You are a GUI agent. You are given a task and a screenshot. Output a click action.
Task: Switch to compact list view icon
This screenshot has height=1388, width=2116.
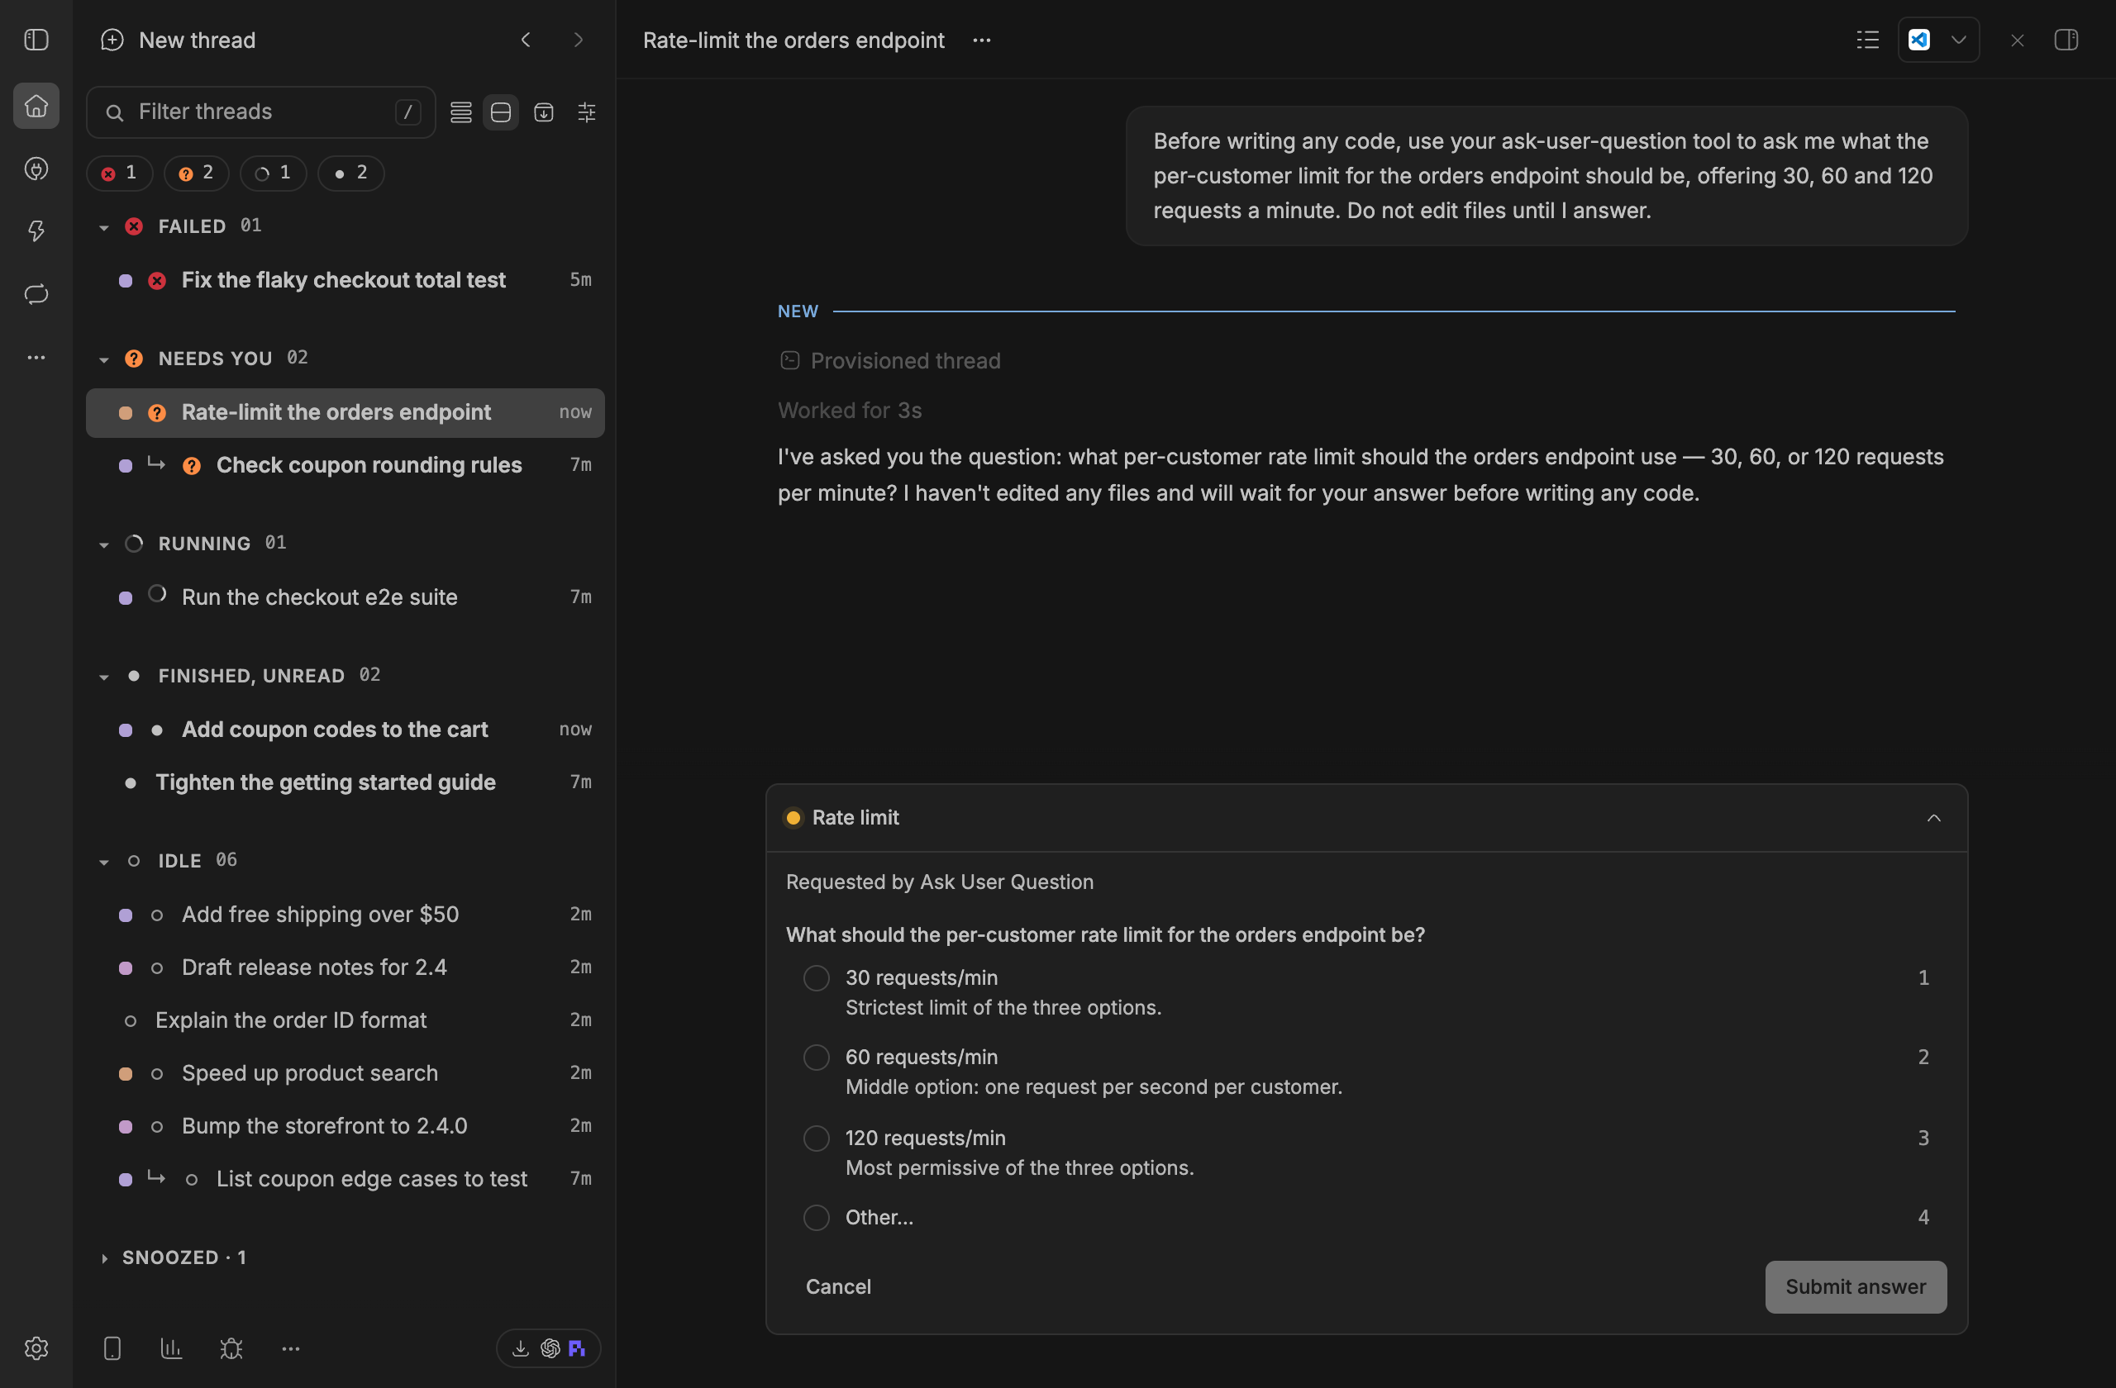tap(460, 112)
